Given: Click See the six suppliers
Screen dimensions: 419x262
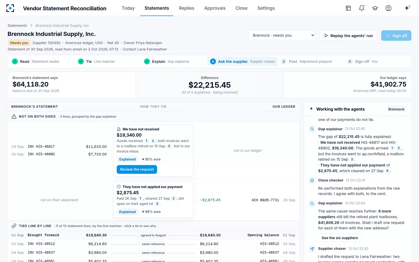Looking at the screenshot, I should (340, 238).
